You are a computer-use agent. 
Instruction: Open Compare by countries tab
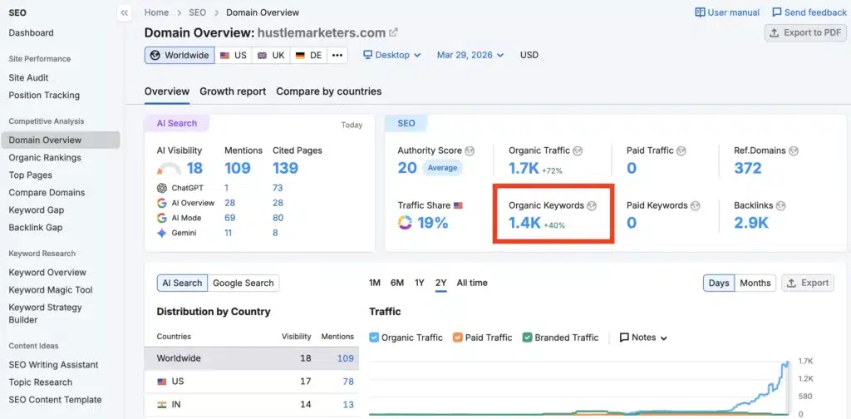[x=329, y=91]
